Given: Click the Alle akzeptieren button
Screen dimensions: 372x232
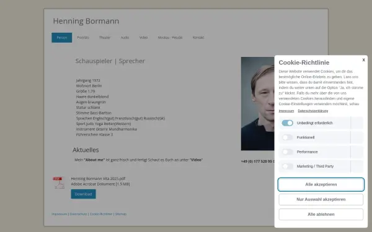Looking at the screenshot, I should coord(321,184).
